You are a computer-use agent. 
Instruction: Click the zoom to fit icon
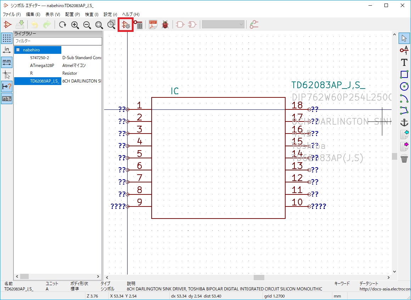99,25
